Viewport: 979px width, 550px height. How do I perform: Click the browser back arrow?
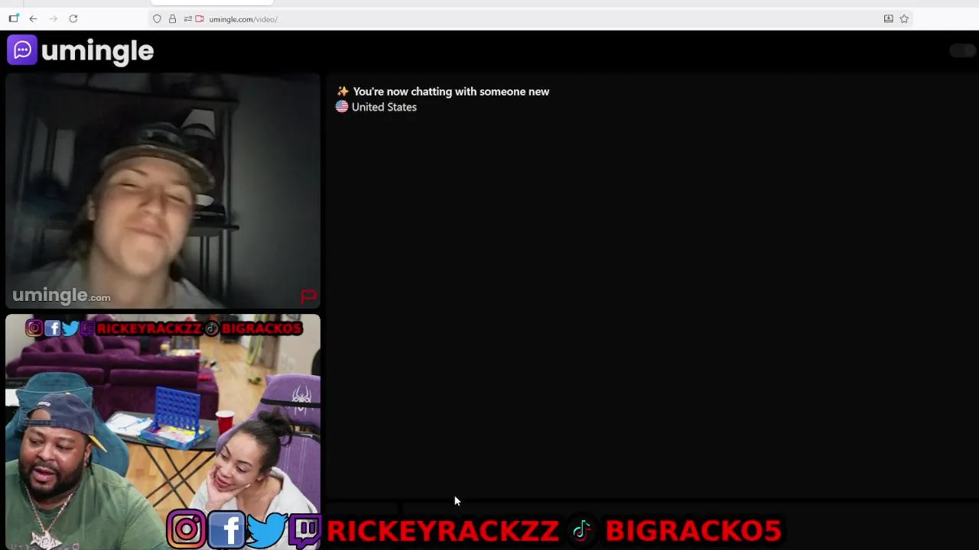tap(33, 18)
